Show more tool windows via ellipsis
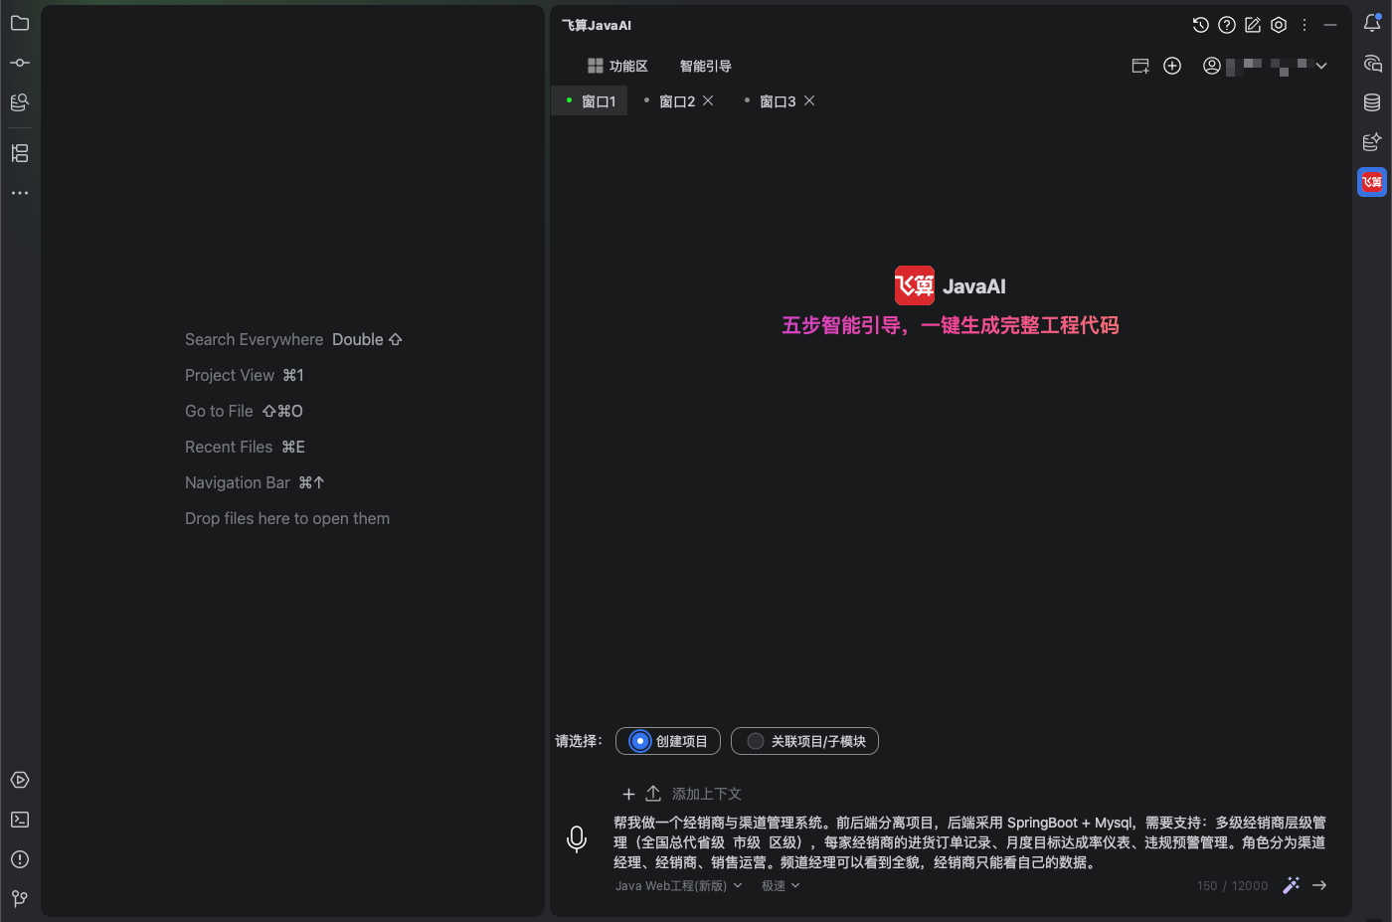The image size is (1392, 922). (x=20, y=193)
